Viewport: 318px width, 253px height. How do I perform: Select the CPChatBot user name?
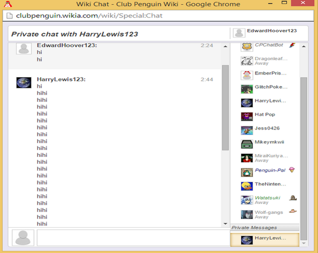(269, 45)
